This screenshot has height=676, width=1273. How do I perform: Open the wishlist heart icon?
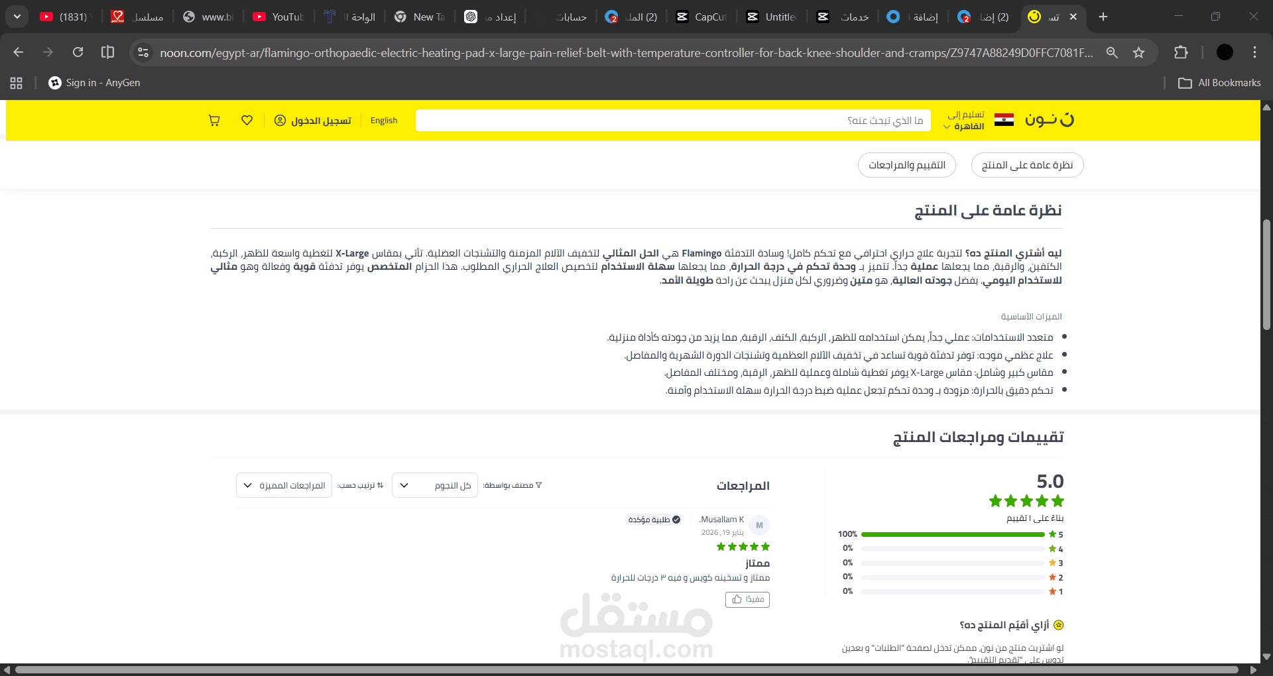[x=247, y=121]
